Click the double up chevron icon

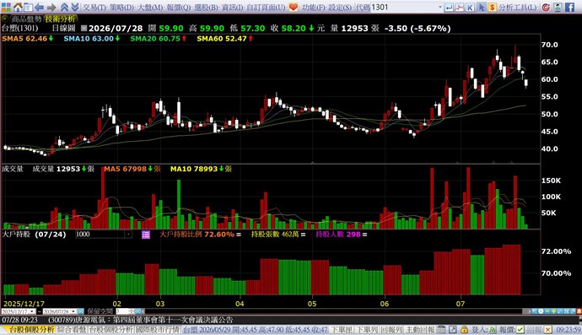click(65, 7)
